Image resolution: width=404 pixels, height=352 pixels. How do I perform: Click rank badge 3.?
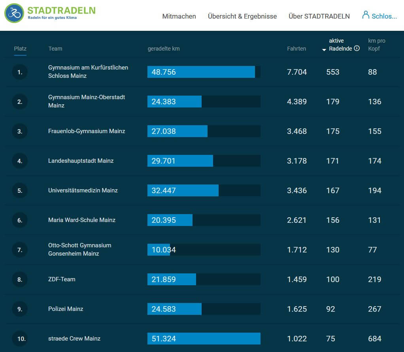click(20, 131)
